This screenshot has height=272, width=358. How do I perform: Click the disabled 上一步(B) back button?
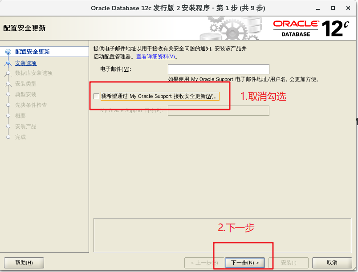point(204,263)
